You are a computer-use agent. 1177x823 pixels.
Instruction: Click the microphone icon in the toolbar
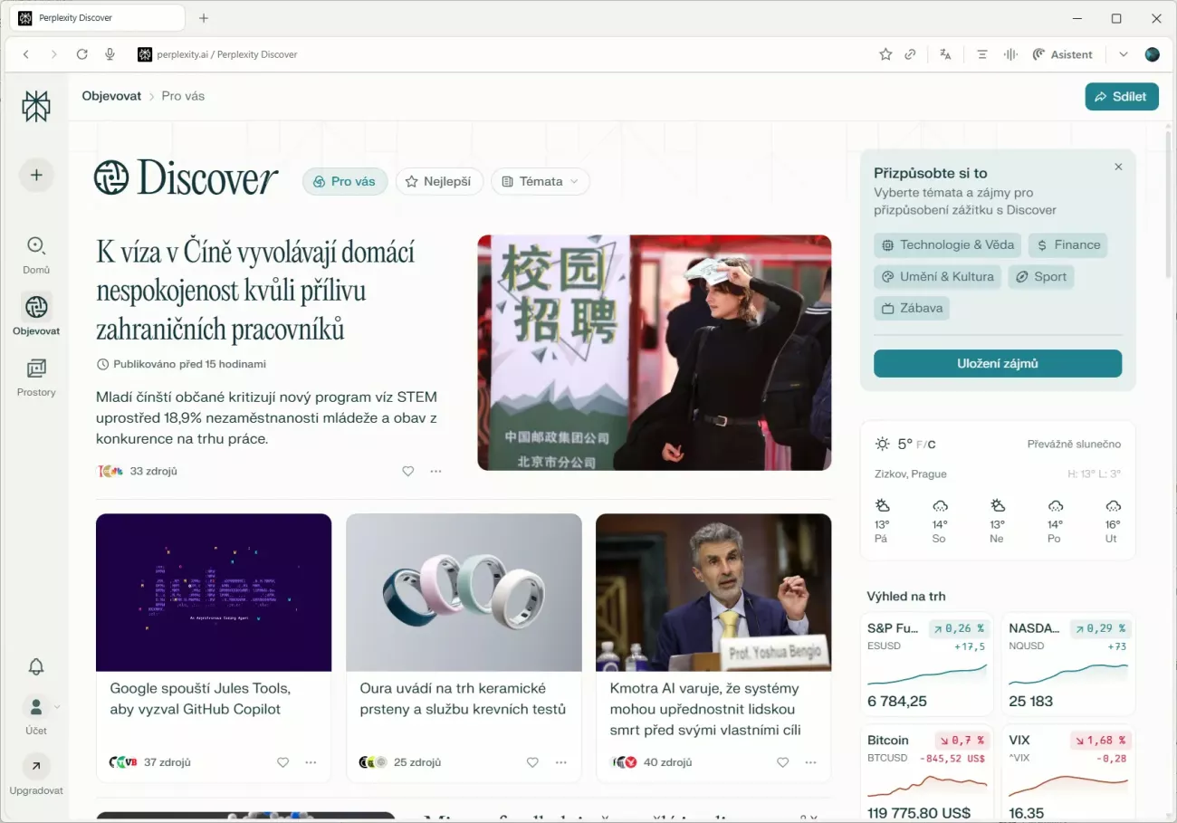(110, 54)
